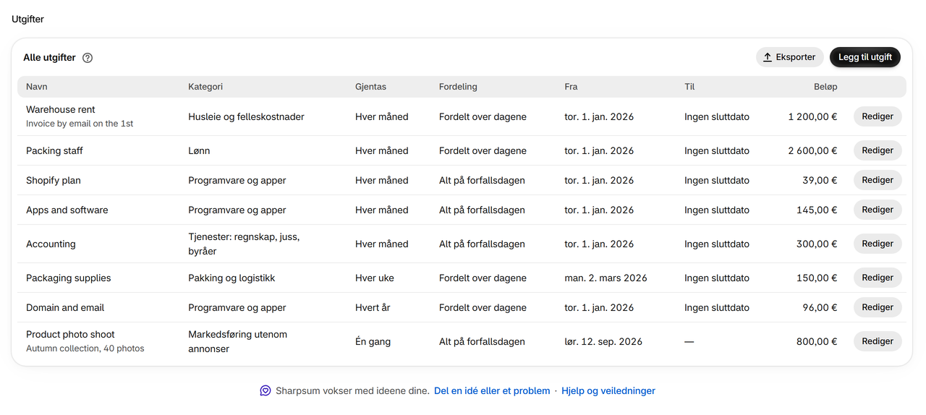Open Rediger for Shopify plan
The width and height of the screenshot is (926, 415).
click(878, 180)
